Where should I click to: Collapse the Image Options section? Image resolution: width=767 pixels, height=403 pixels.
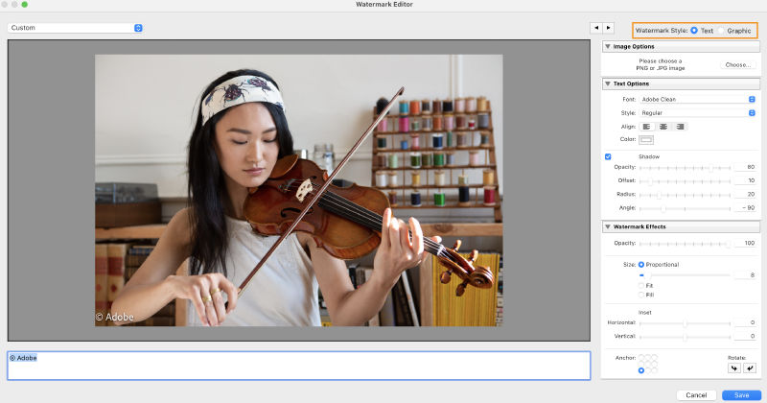608,46
